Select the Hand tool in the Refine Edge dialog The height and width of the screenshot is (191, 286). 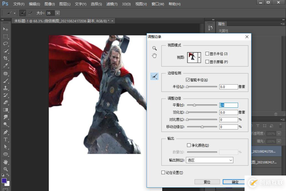[154, 56]
